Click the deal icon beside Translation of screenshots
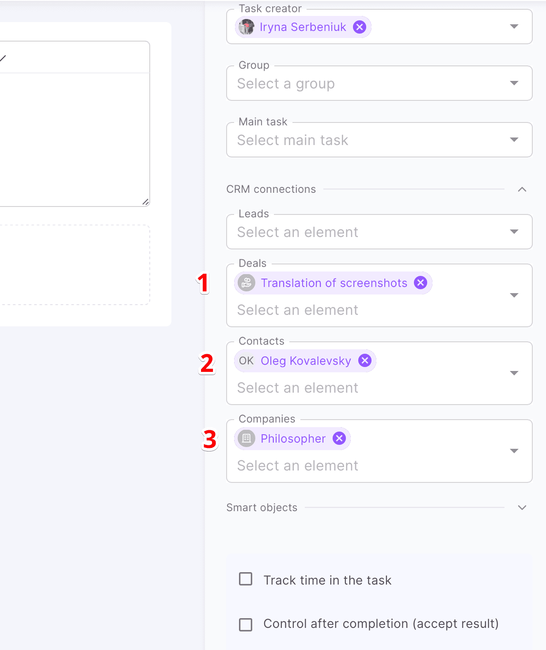The image size is (546, 650). (x=246, y=283)
